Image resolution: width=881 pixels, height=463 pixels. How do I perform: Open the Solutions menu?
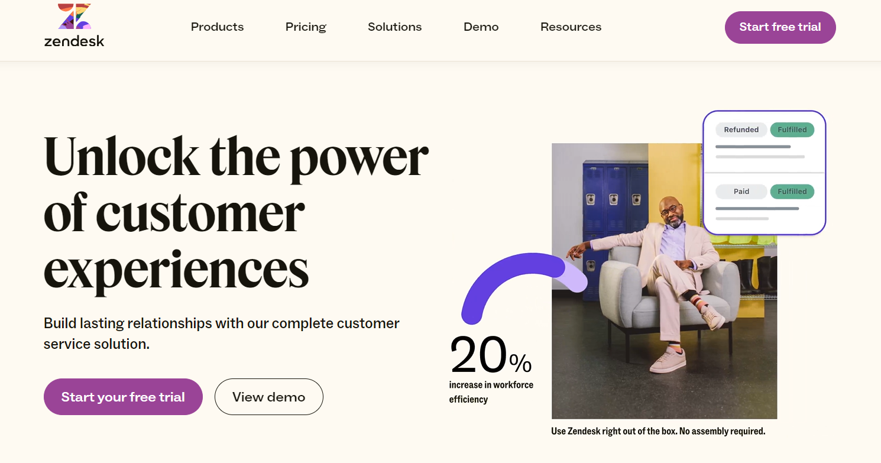[x=394, y=27]
